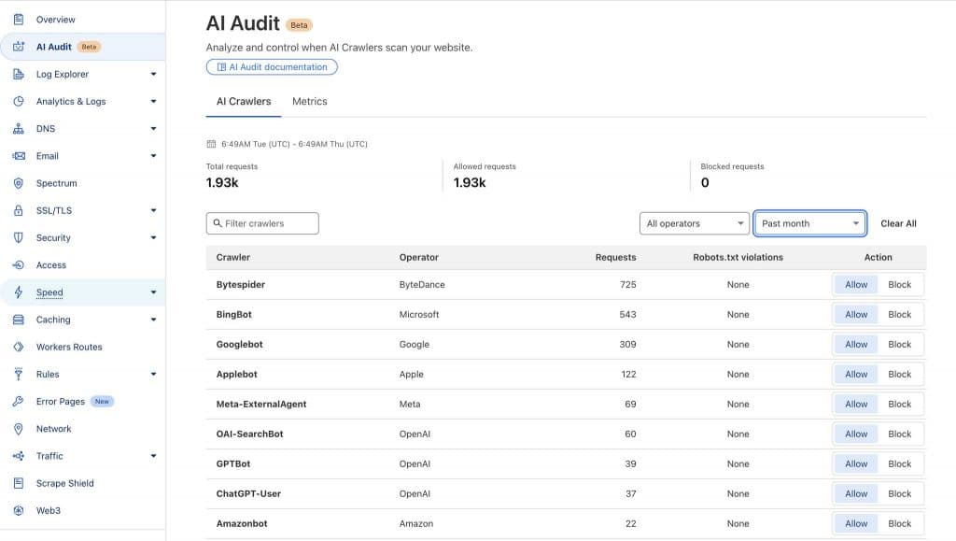The width and height of the screenshot is (956, 541).
Task: Click the Speed lightning bolt icon
Action: coord(18,292)
